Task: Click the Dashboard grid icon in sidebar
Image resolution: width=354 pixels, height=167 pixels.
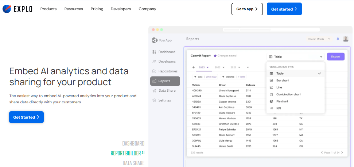Action: [x=155, y=52]
